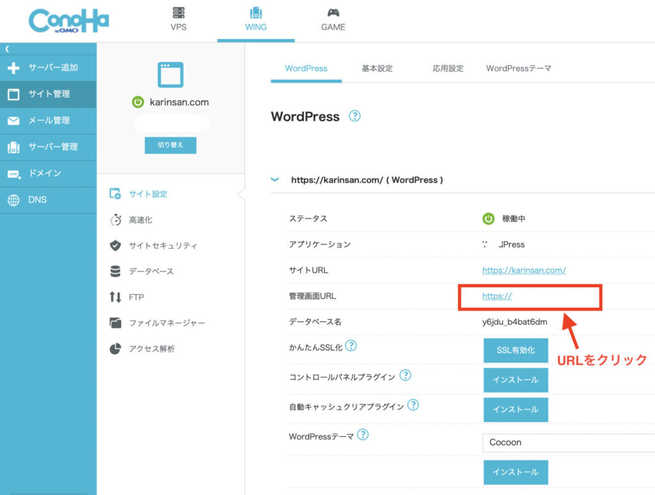Screen dimensions: 655x495
Task: Click help icon beside かんたんSSL化
Action: (351, 345)
